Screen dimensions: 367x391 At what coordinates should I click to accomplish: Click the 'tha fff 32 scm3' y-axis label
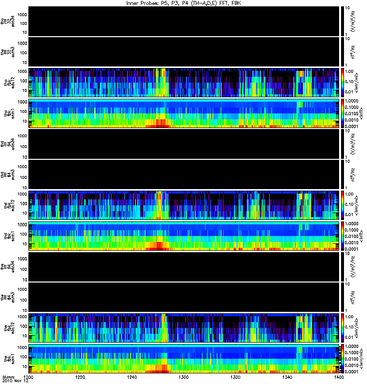[7, 52]
